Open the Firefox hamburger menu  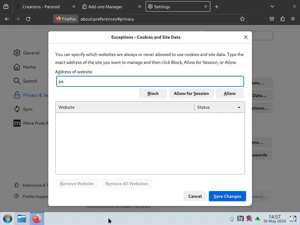[x=293, y=19]
